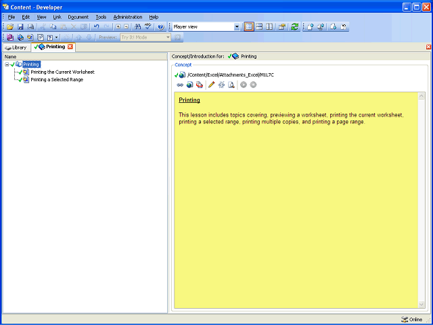Click the pencil edit attachment icon
This screenshot has width=433, height=325.
(x=211, y=85)
